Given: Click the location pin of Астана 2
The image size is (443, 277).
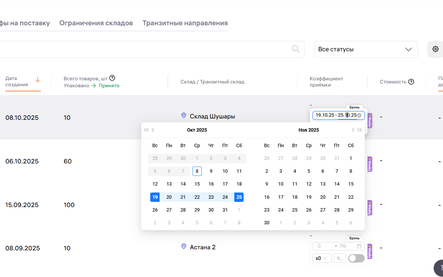Looking at the screenshot, I should point(184,247).
